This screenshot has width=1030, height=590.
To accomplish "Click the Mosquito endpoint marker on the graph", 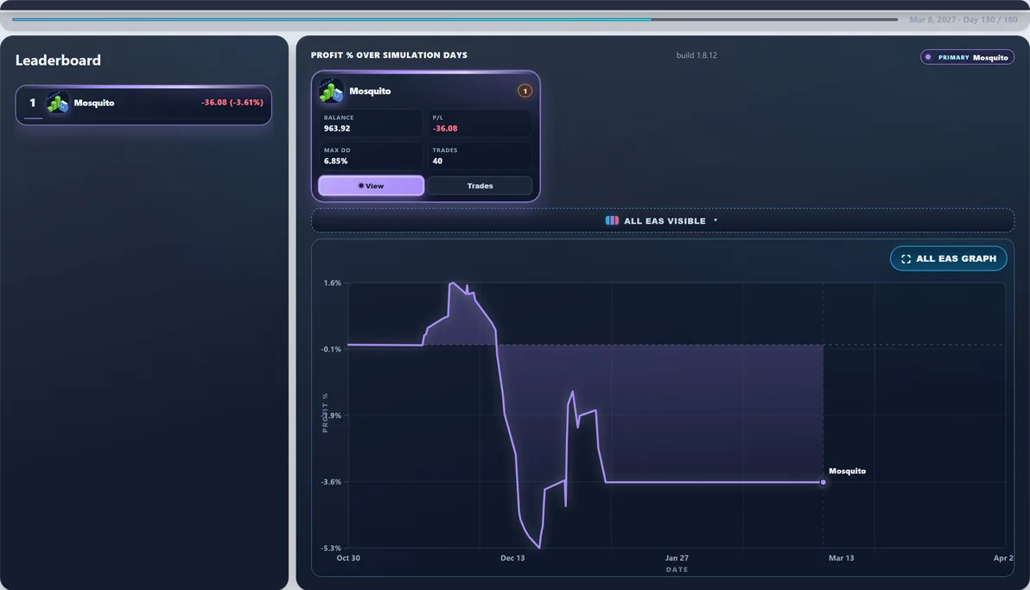I will click(x=823, y=482).
